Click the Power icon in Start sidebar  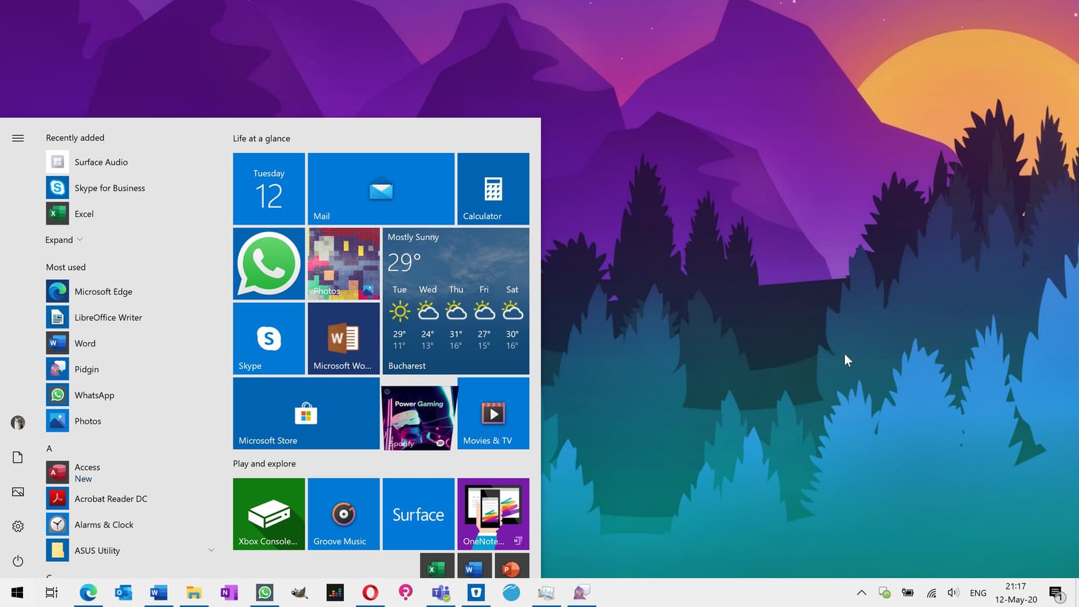pyautogui.click(x=18, y=561)
